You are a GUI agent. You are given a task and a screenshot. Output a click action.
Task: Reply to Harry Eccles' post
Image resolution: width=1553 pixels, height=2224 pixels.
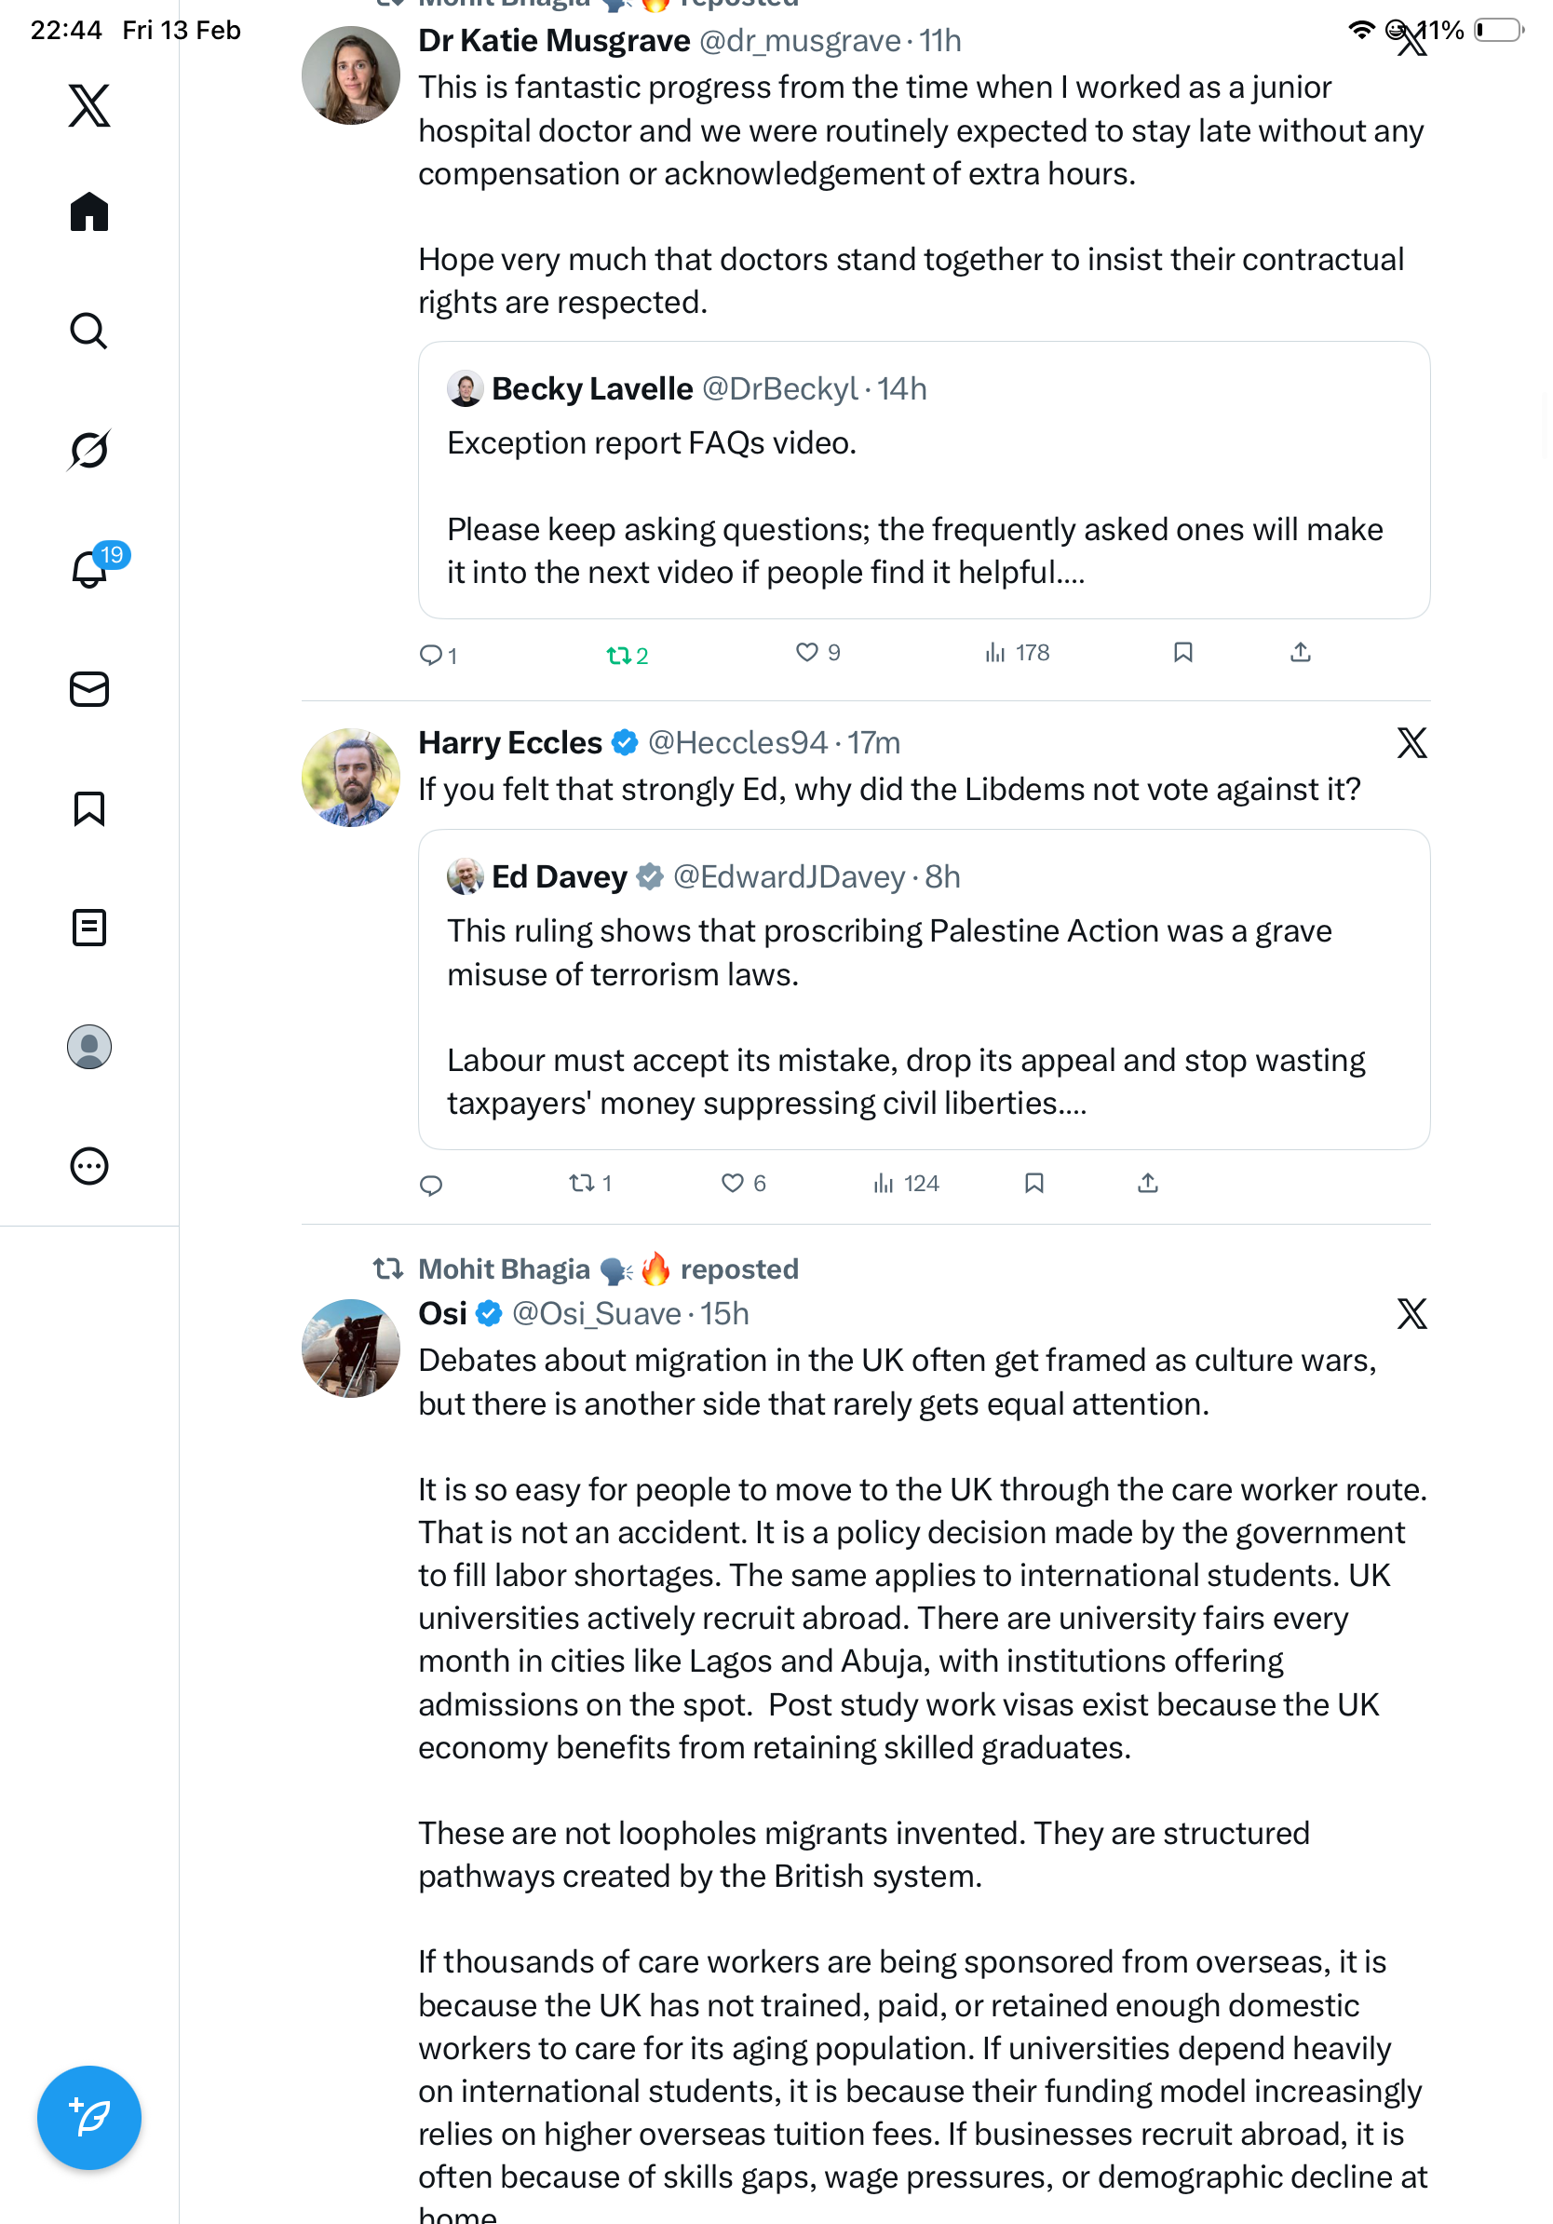tap(431, 1185)
